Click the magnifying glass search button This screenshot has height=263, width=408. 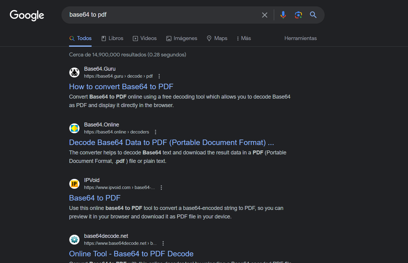pos(313,15)
